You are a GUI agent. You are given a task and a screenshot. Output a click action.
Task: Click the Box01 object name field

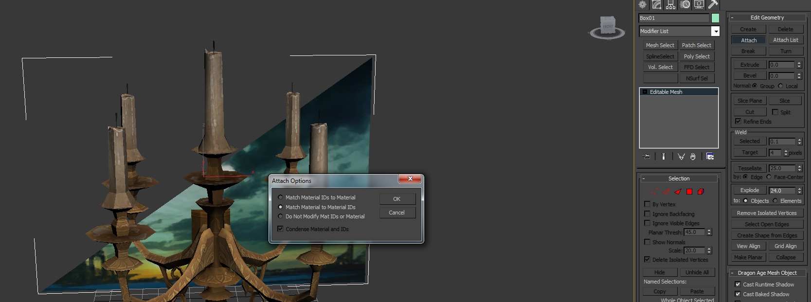click(674, 18)
